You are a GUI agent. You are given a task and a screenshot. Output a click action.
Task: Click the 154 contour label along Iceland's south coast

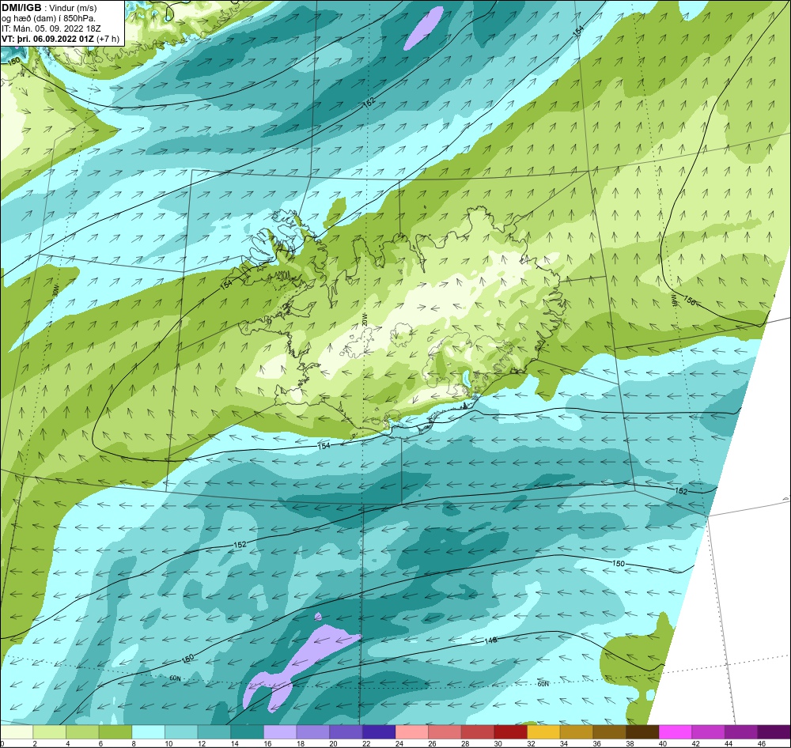324,446
